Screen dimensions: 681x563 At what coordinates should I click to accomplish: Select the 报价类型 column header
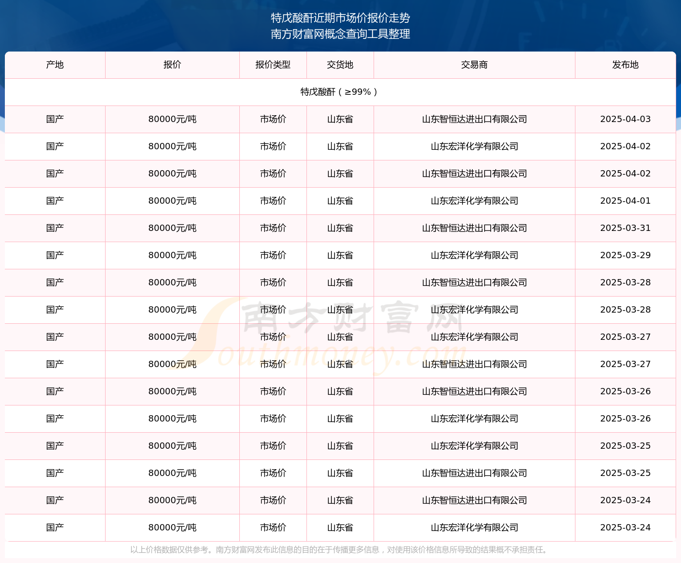(x=273, y=65)
